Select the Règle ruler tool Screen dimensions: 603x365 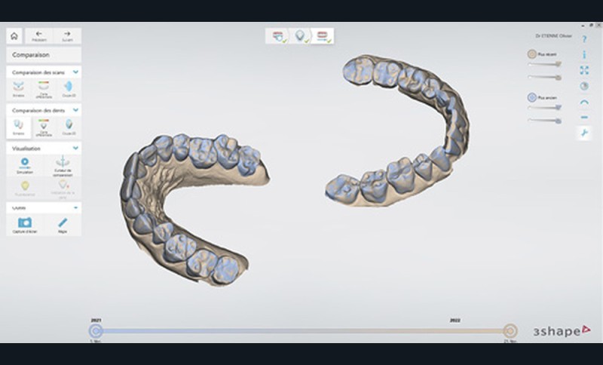point(63,224)
